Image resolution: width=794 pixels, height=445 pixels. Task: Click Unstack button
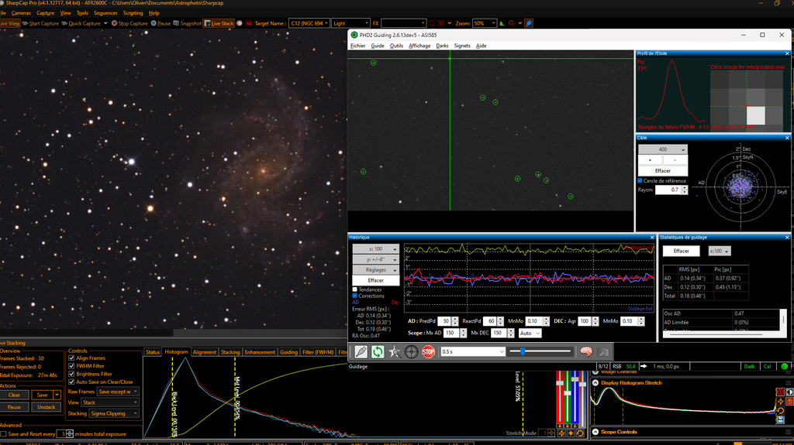(x=46, y=407)
